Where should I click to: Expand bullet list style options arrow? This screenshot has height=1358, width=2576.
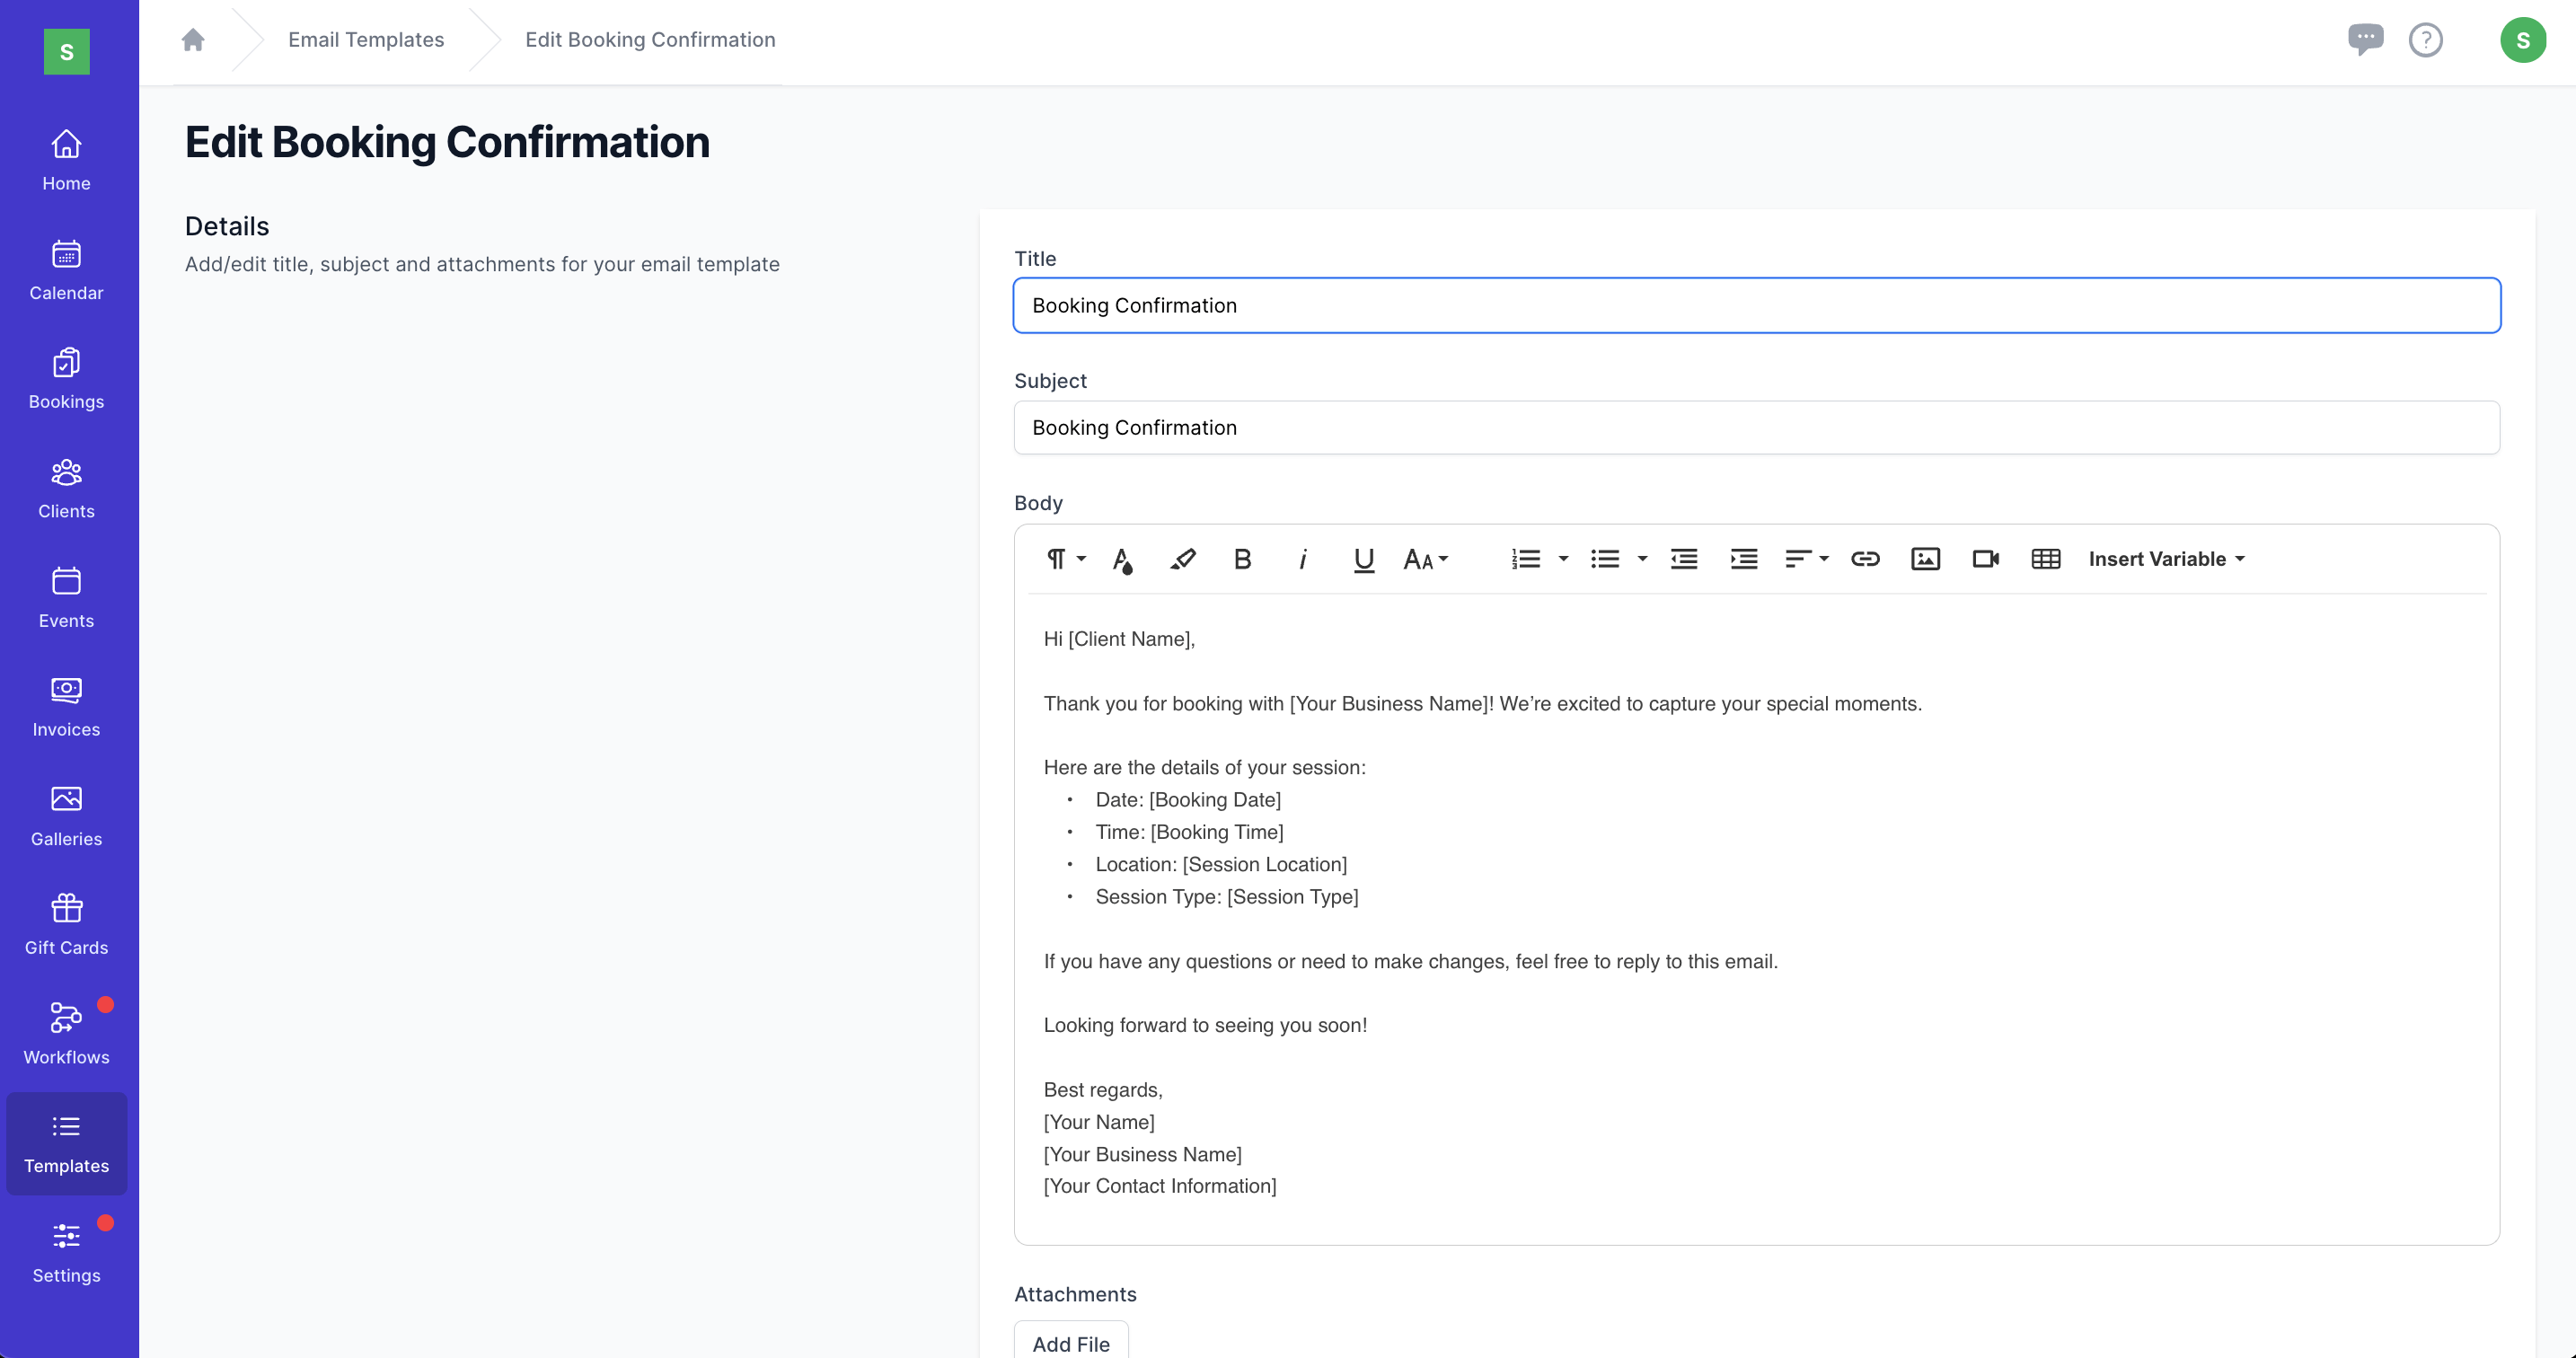(1642, 559)
